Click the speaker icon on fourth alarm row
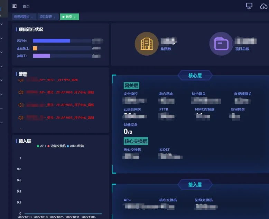The height and width of the screenshot is (219, 269). tap(21, 117)
